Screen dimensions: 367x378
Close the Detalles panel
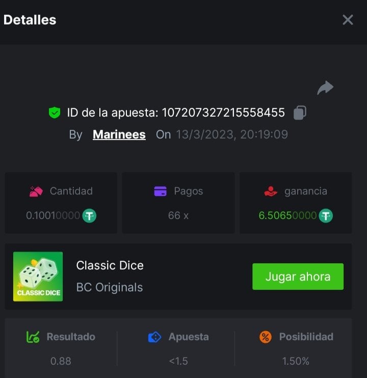click(x=348, y=20)
